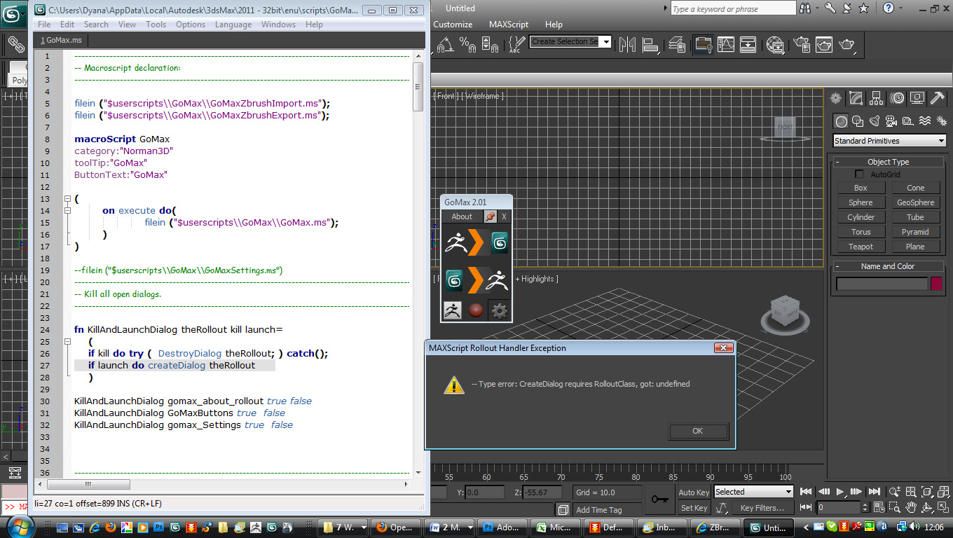Switch to Utilities hammer panel tab

(938, 98)
